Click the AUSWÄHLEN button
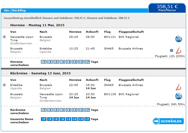Viewport: 188px width, 133px height. [168, 121]
